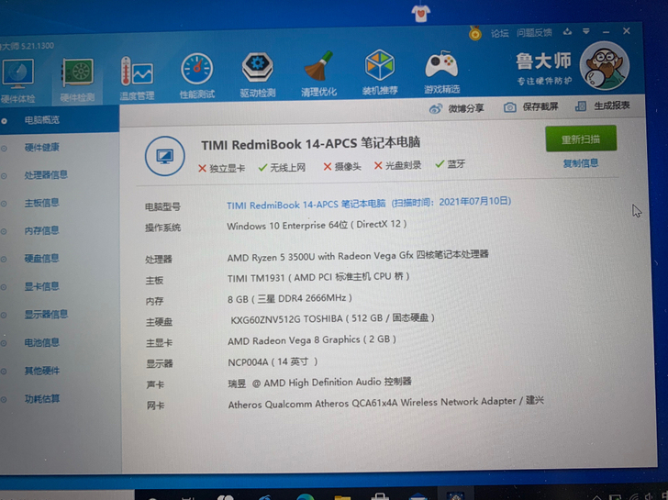Select 电池信息 in the sidebar
This screenshot has width=668, height=500.
tap(42, 342)
